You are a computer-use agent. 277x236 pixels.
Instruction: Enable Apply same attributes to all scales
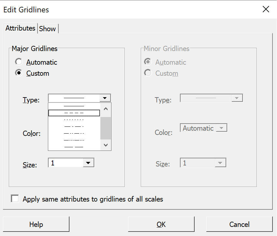pyautogui.click(x=15, y=199)
